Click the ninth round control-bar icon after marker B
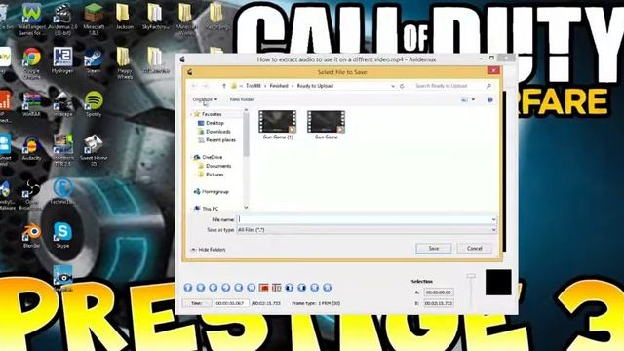 (x=290, y=288)
